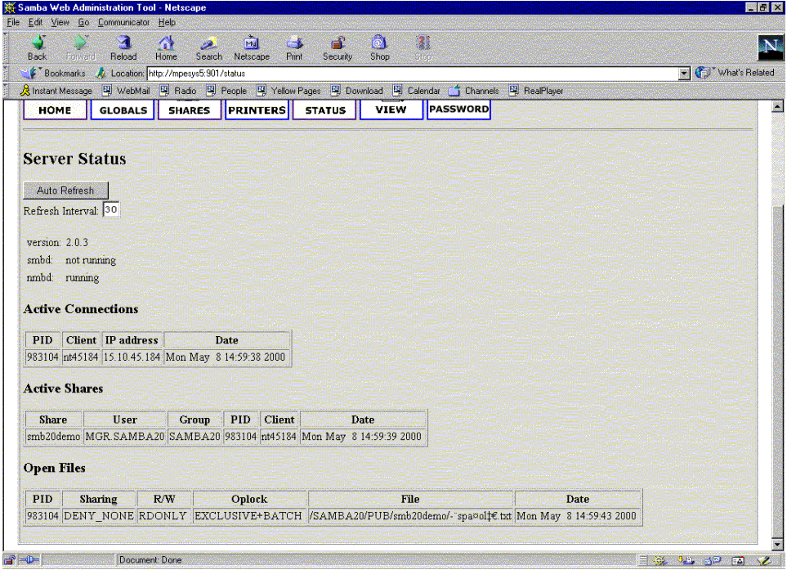Click the Server Status heading
The height and width of the screenshot is (570, 787).
[x=74, y=159]
